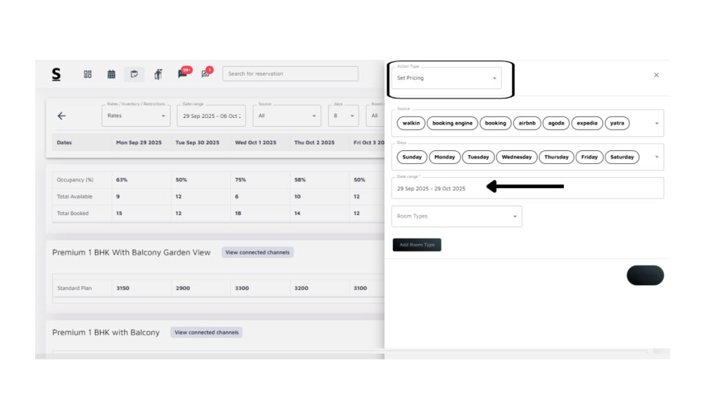Open the dashboard grid icon

[88, 74]
